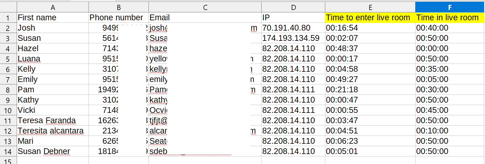485x164 pixels.
Task: Select the IP cell 70.191.40.80
Action: click(286, 28)
